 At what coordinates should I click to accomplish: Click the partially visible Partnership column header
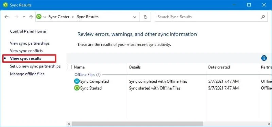pos(266,67)
